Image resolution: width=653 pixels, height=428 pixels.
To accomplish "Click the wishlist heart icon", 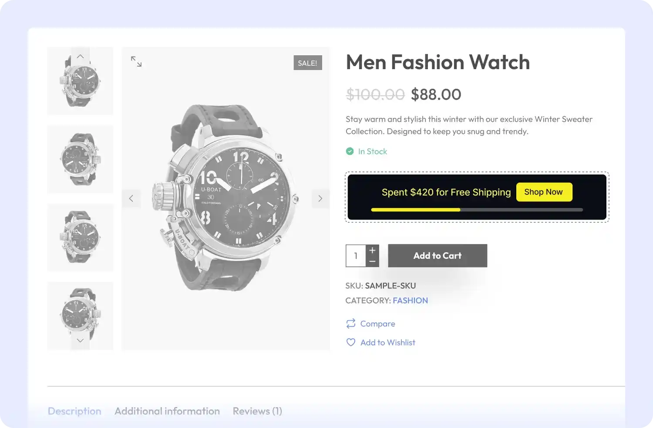I will [351, 342].
